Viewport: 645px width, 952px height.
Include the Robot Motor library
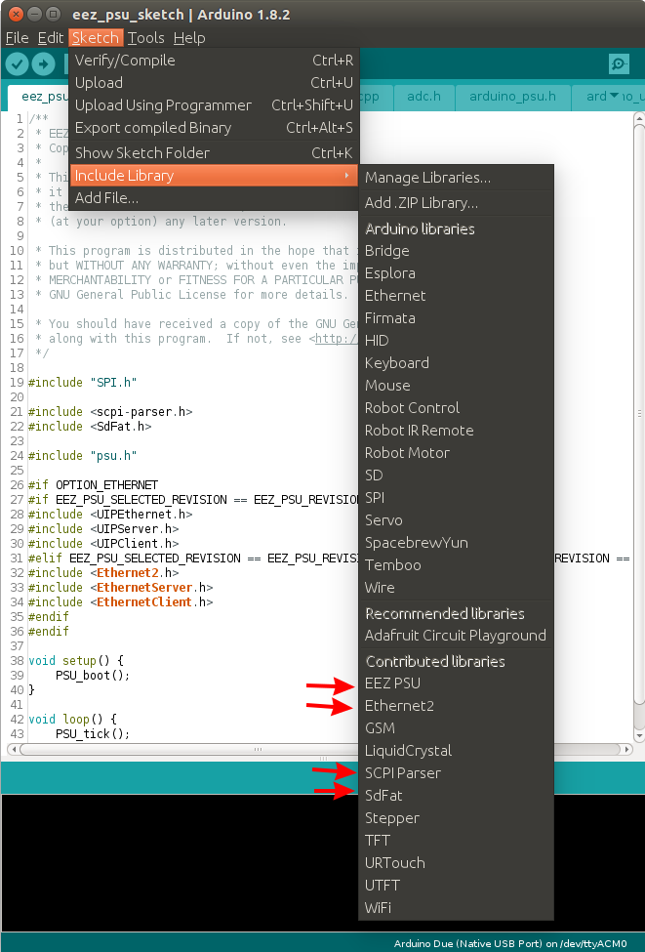pyautogui.click(x=457, y=453)
